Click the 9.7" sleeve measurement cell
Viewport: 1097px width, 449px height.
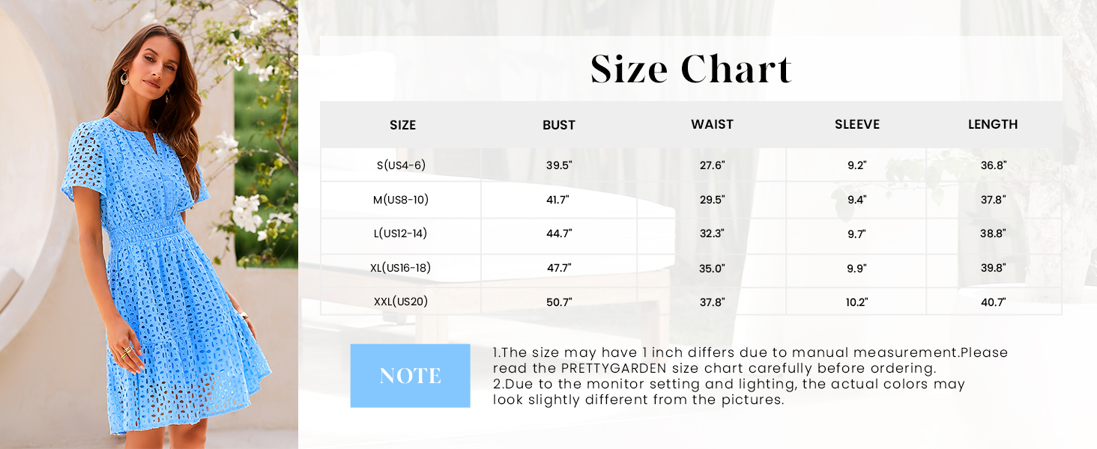pyautogui.click(x=857, y=233)
